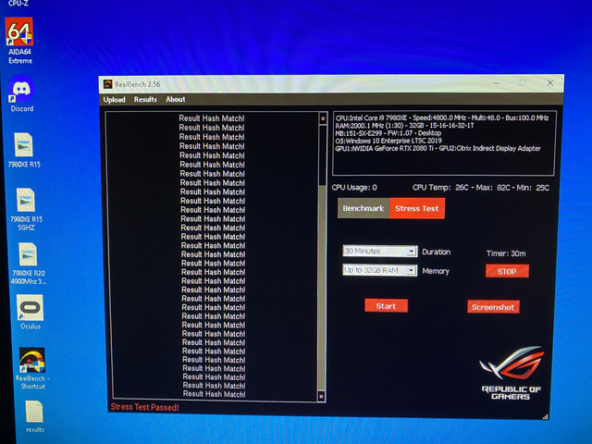Click the Screenshot button

point(493,307)
